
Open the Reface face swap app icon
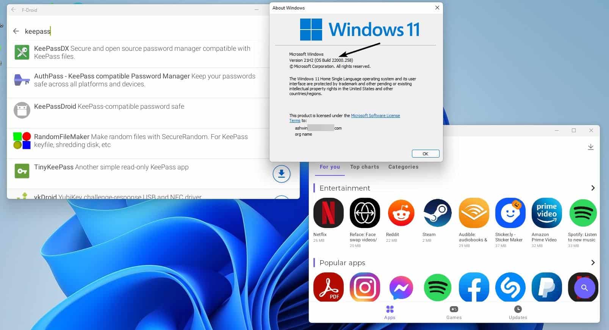click(x=365, y=213)
